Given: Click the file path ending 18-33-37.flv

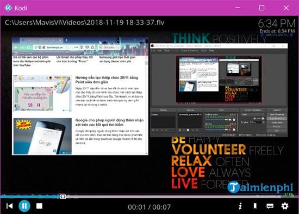Looking at the screenshot, I should (84, 22).
